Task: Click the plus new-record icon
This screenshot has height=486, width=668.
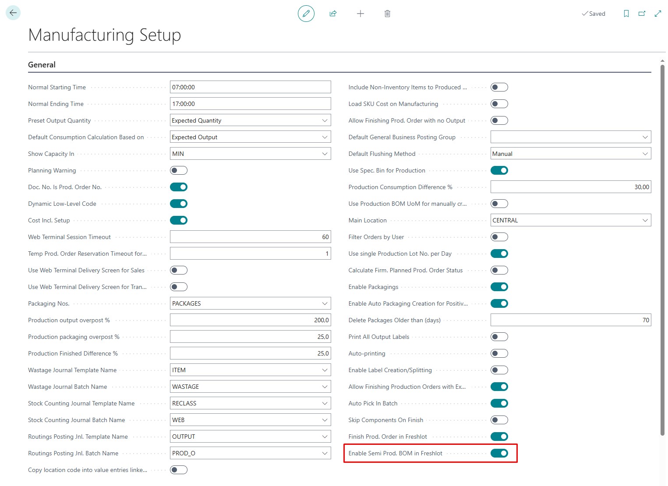Action: [361, 14]
